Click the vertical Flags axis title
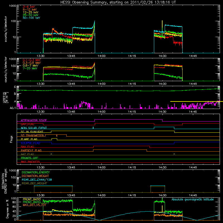 click(x=11, y=139)
